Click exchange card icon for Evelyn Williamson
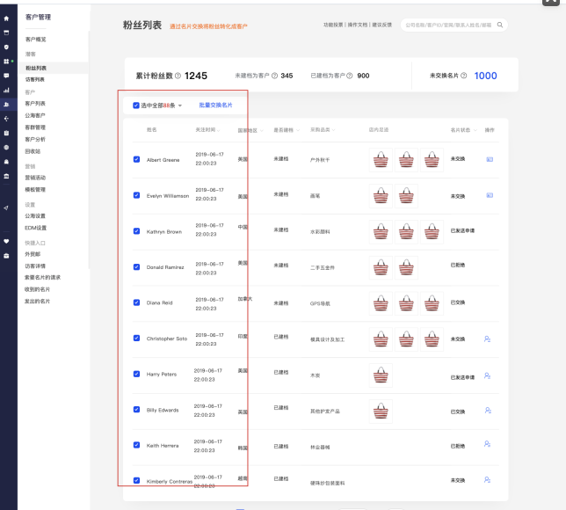 [x=490, y=194]
